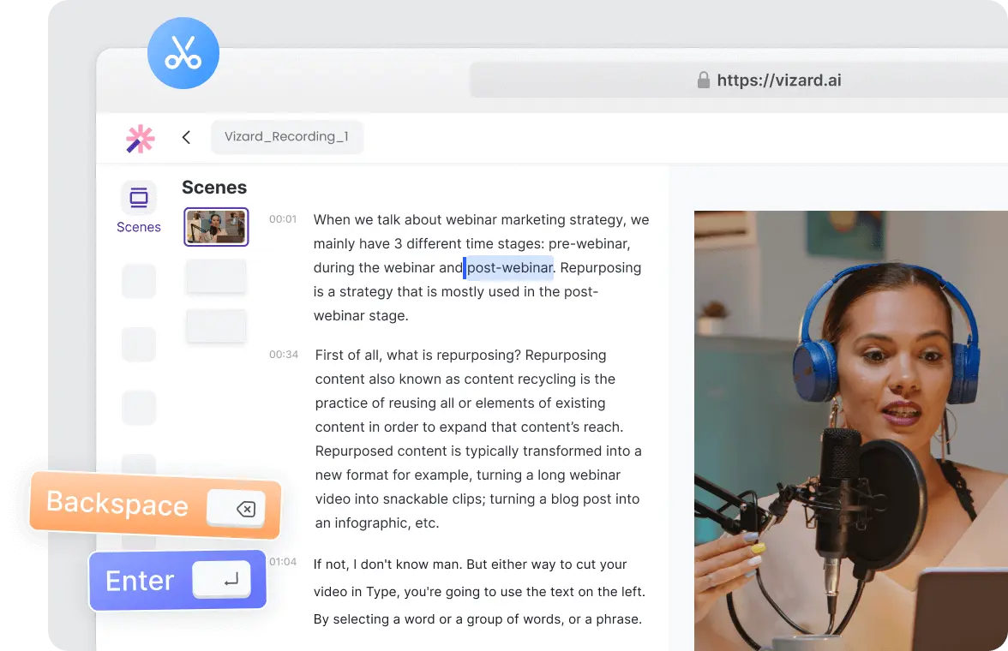The image size is (1008, 651).
Task: Click the line 'webinar stage.'
Action: (361, 315)
